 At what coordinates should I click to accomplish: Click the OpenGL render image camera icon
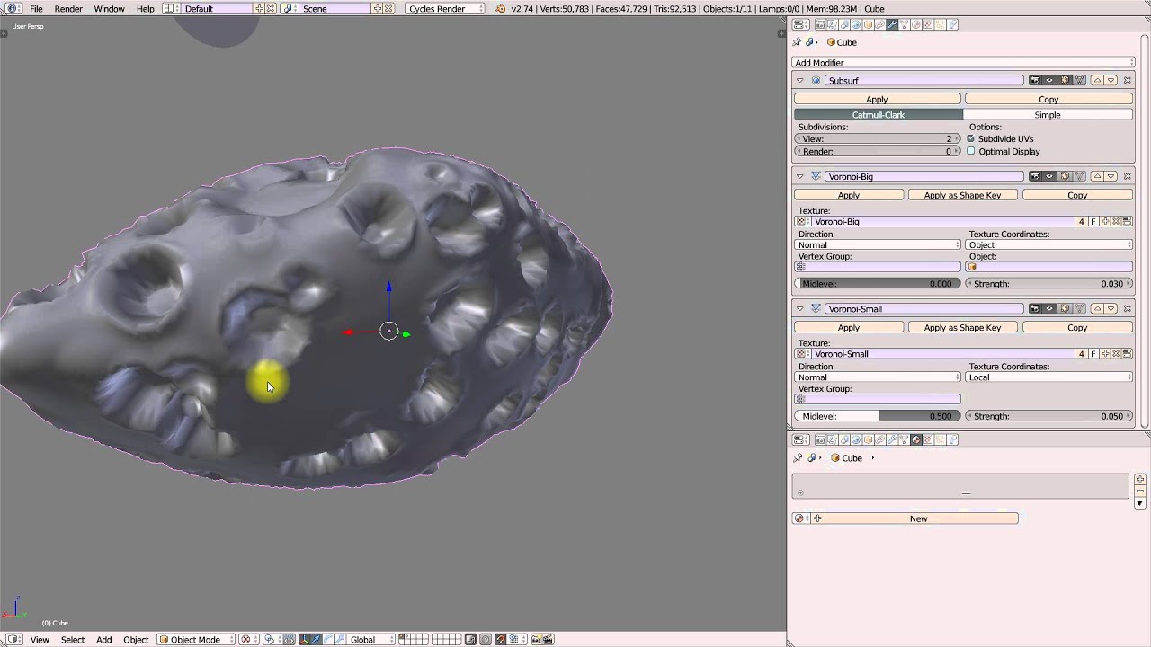tap(537, 640)
